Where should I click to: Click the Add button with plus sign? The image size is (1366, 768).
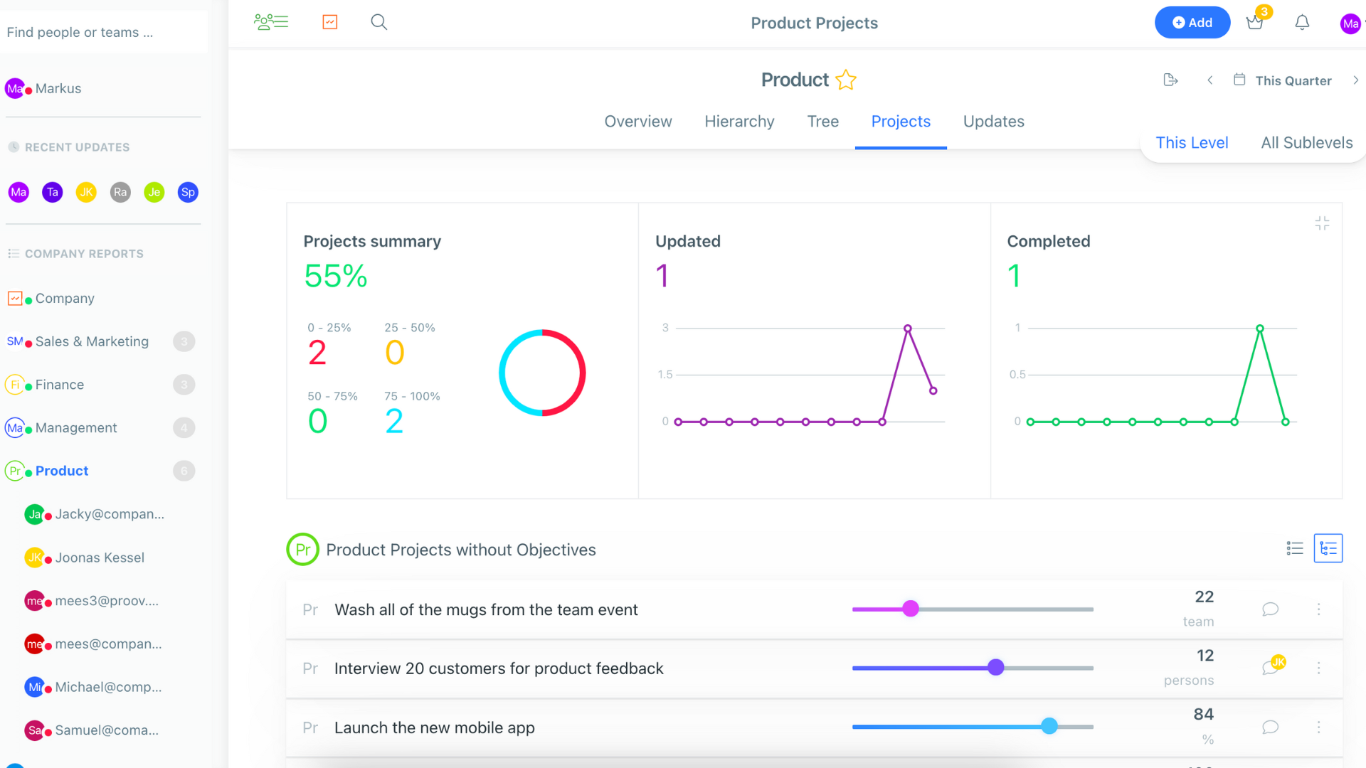click(1192, 21)
